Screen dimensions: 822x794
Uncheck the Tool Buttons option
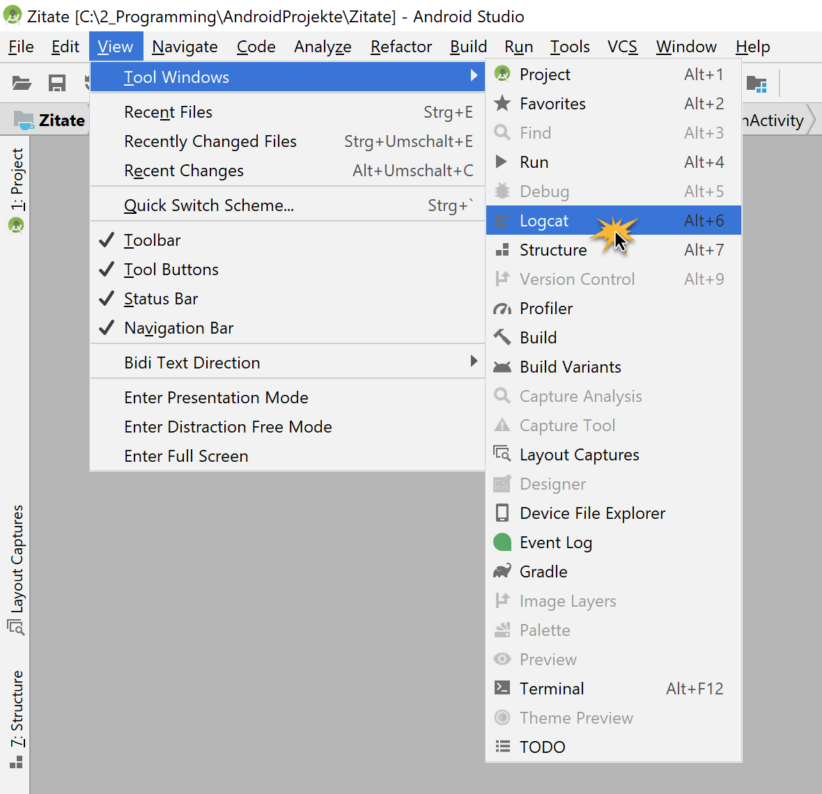click(x=107, y=270)
